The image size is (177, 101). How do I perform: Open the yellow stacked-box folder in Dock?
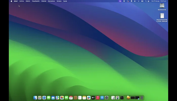coord(128,98)
